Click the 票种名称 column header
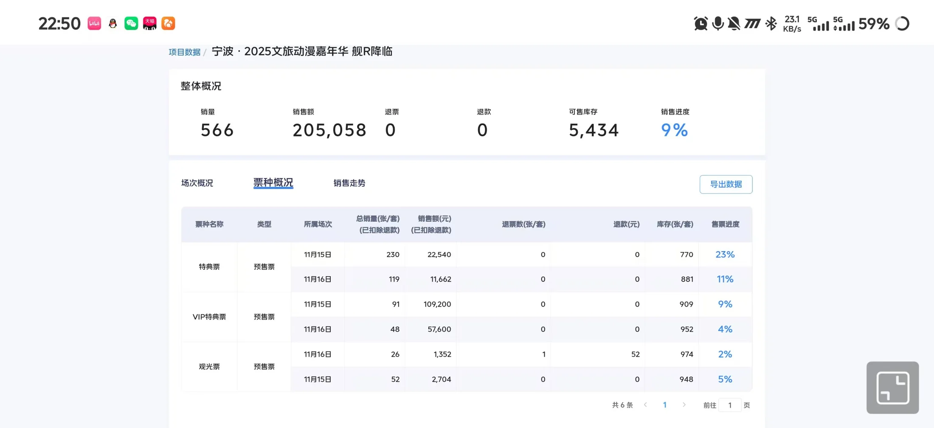 pos(209,224)
